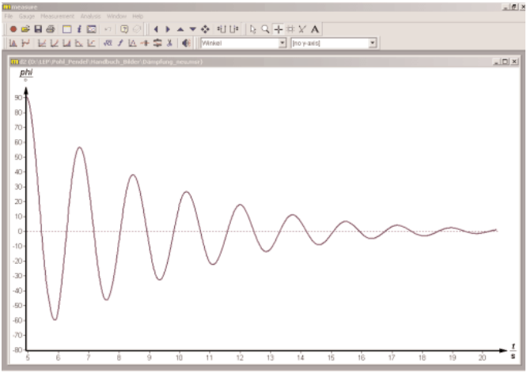Click the second right-bracket scaling icon
527x373 pixels.
point(234,29)
